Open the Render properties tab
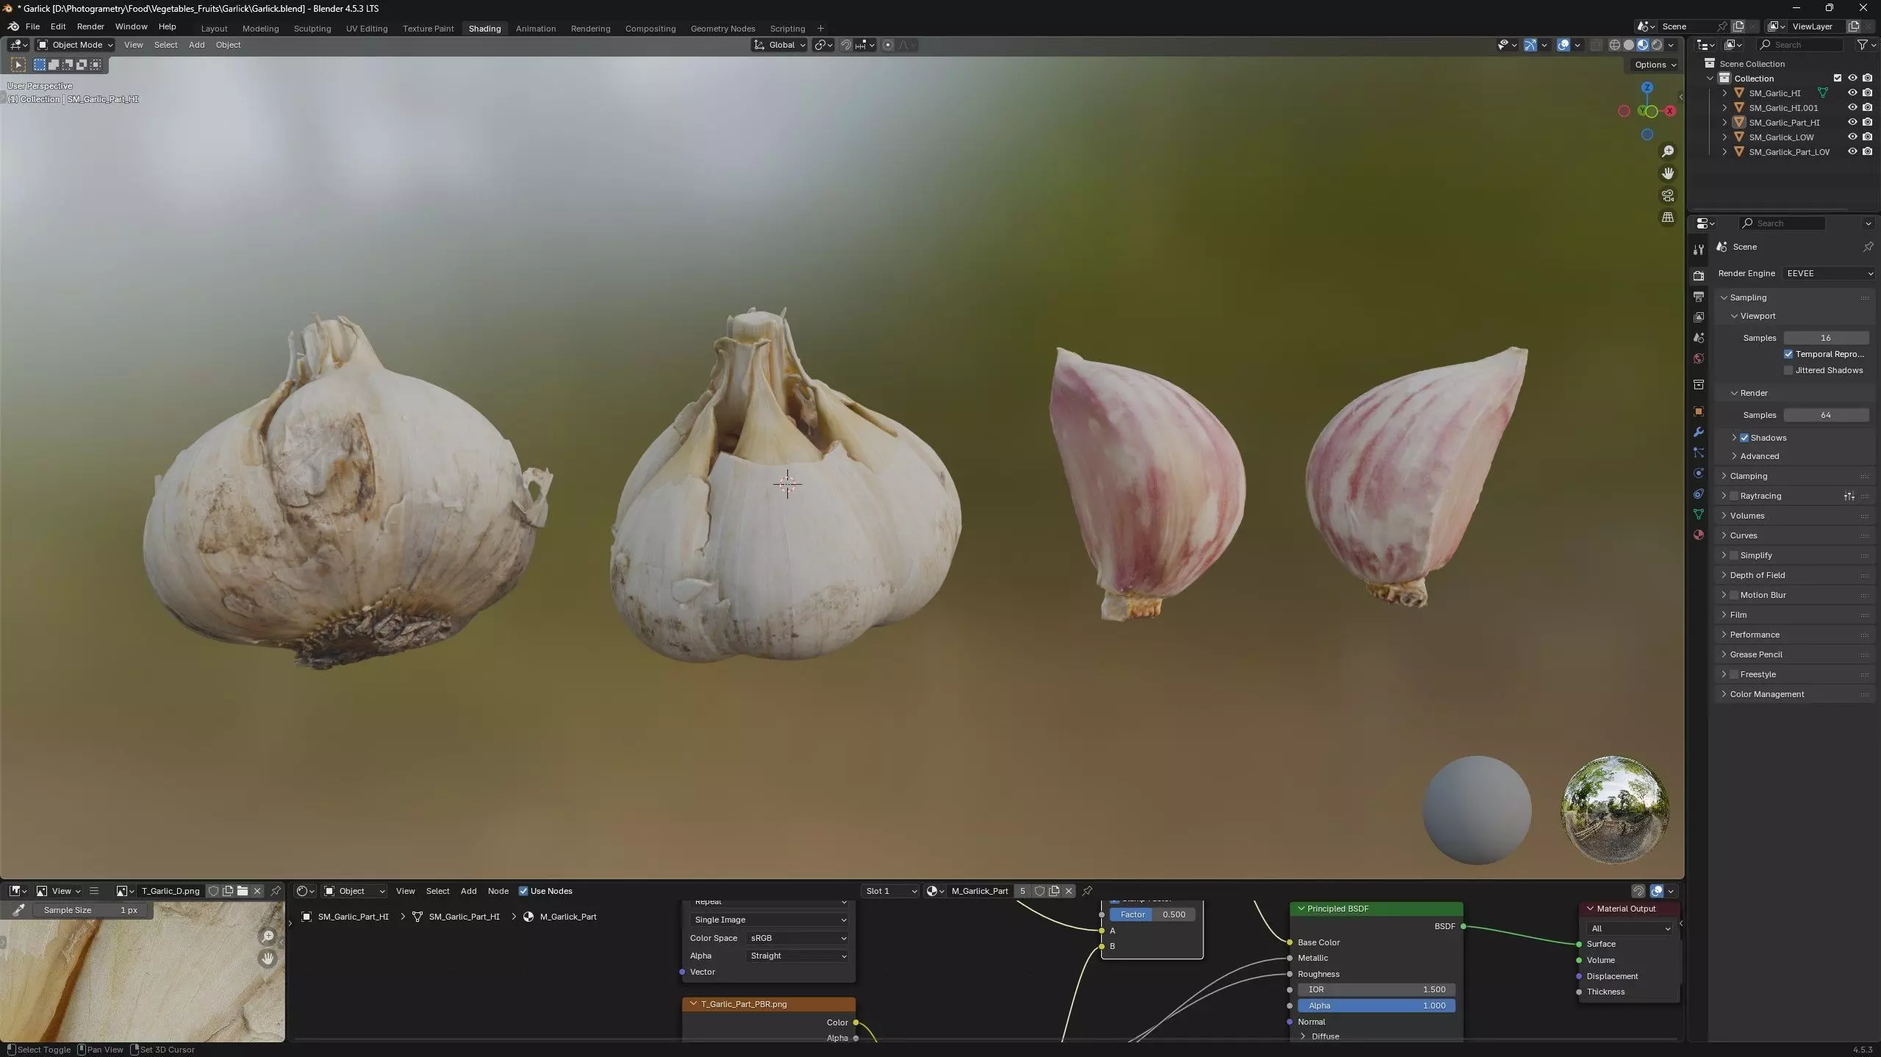The width and height of the screenshot is (1881, 1057). click(1699, 276)
